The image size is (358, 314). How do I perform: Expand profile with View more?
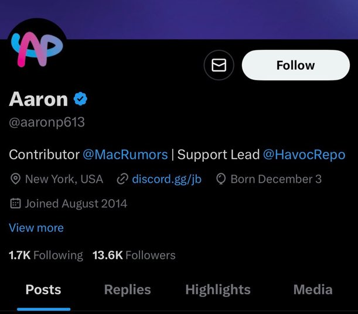coord(36,228)
